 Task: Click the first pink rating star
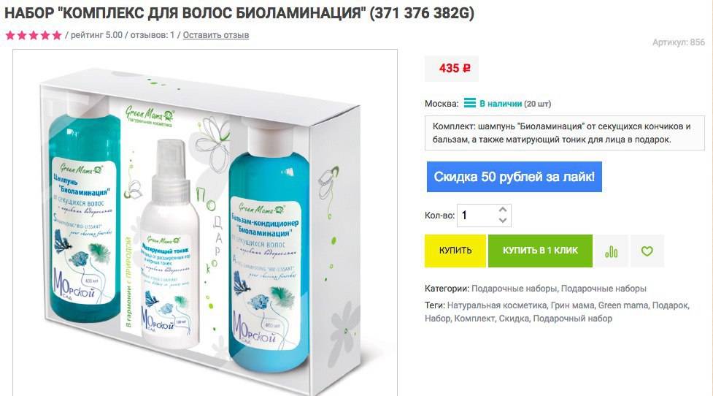coord(10,35)
